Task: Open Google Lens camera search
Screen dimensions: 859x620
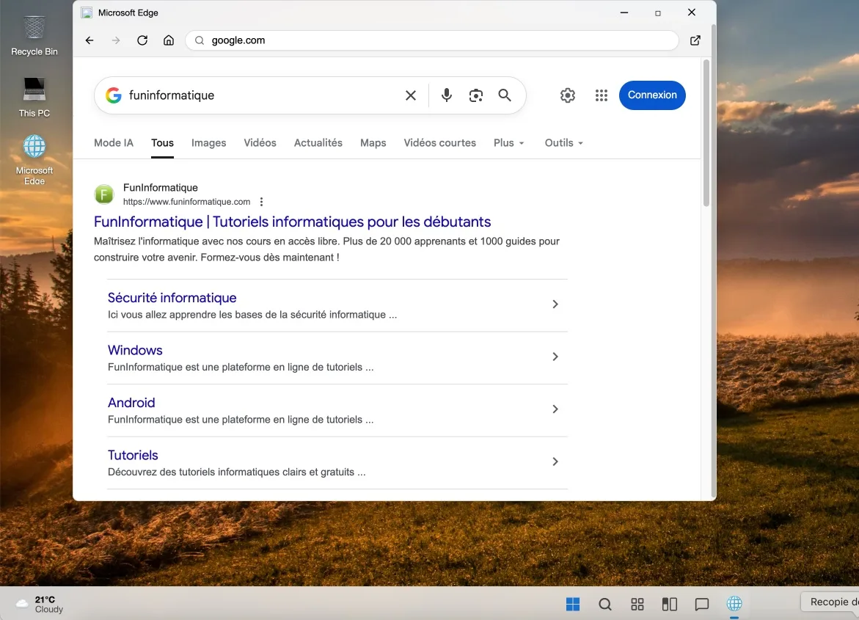Action: 475,95
